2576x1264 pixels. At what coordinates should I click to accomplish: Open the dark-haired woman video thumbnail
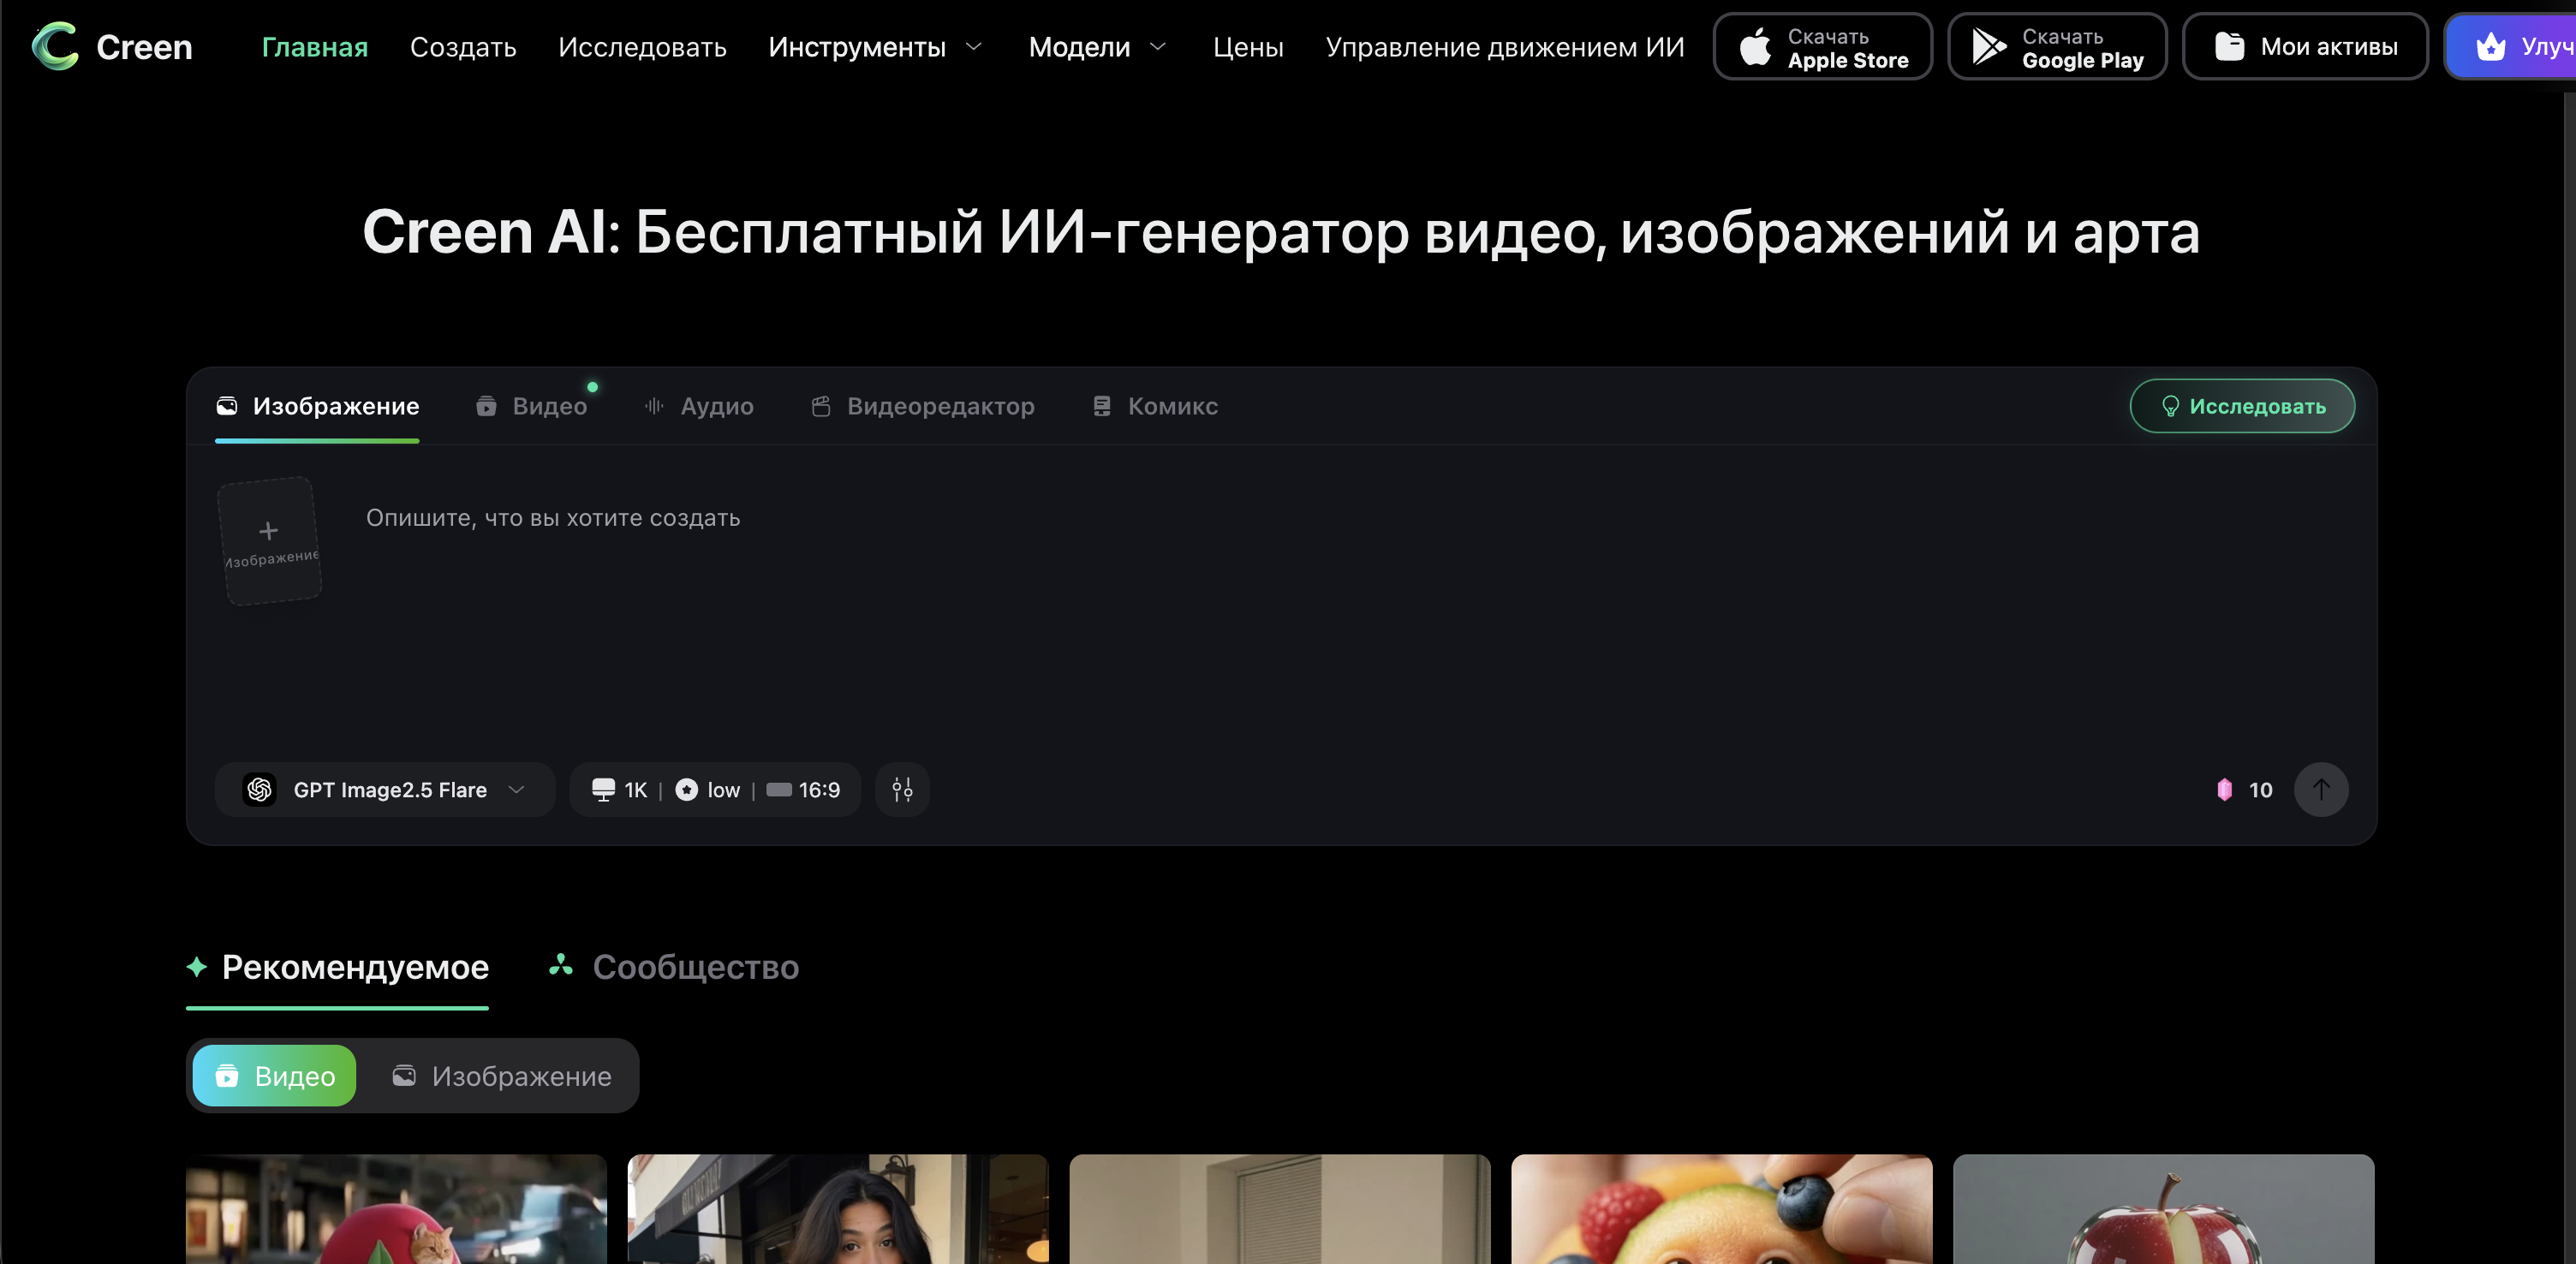pos(838,1209)
